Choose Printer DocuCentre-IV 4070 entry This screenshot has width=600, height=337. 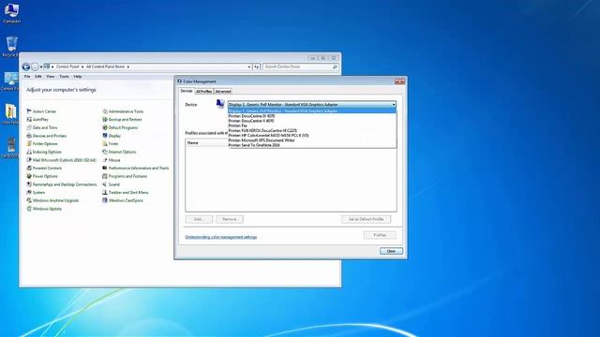(312, 116)
